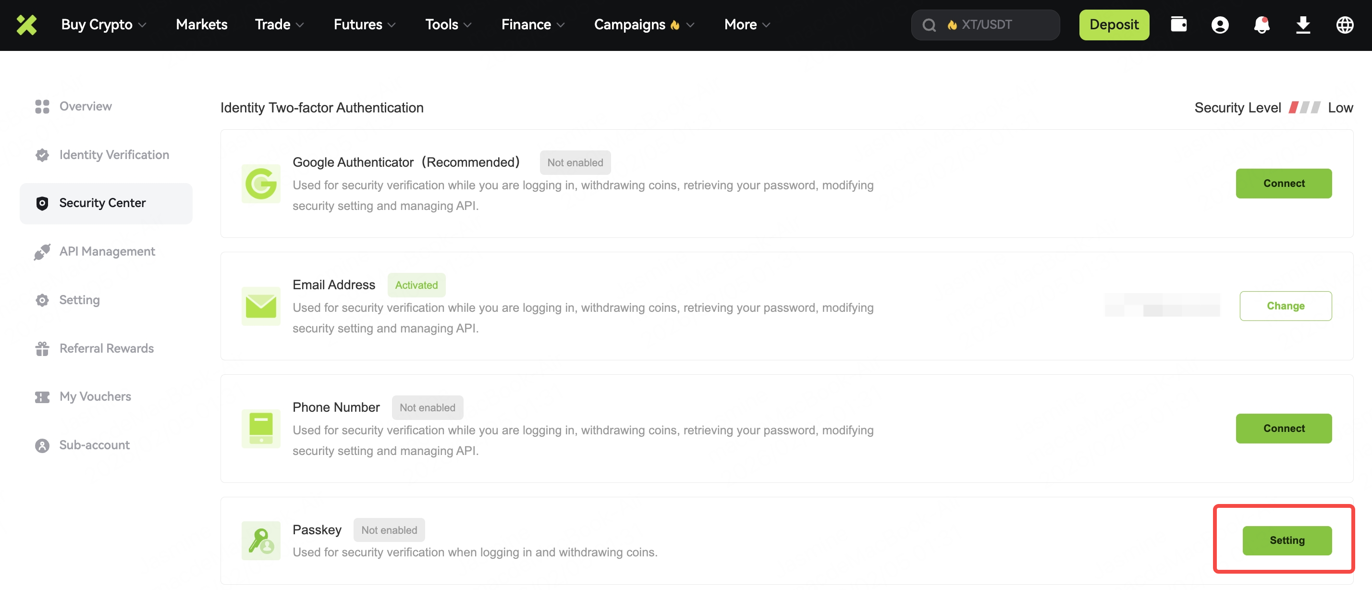Open the language globe icon
This screenshot has height=590, width=1372.
pyautogui.click(x=1344, y=25)
